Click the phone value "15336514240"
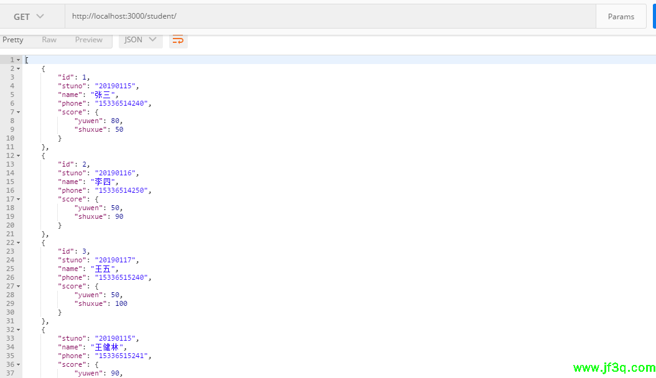 (122, 103)
